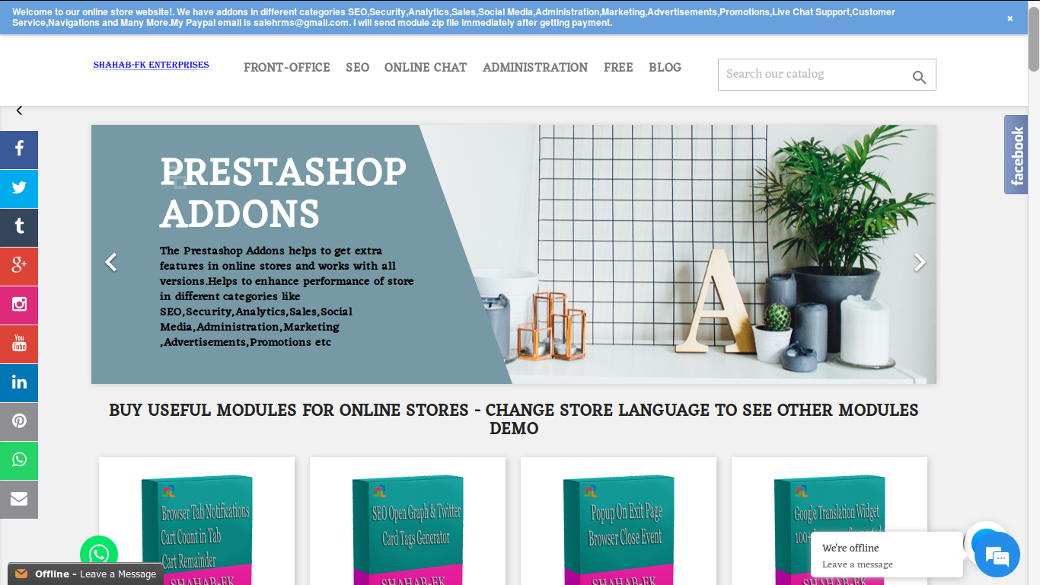The width and height of the screenshot is (1040, 585).
Task: Share on LinkedIn sidebar icon
Action: point(19,382)
